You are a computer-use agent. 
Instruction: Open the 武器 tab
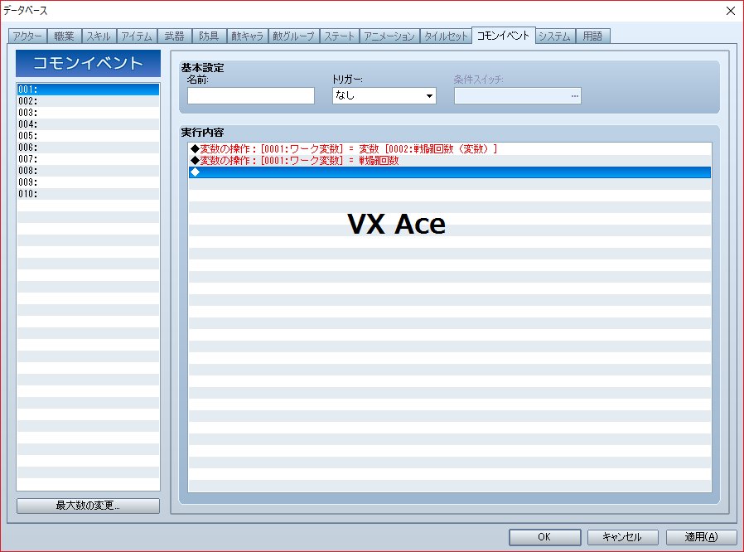[x=174, y=36]
